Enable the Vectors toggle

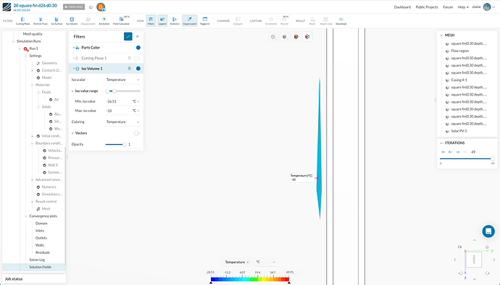[x=137, y=133]
